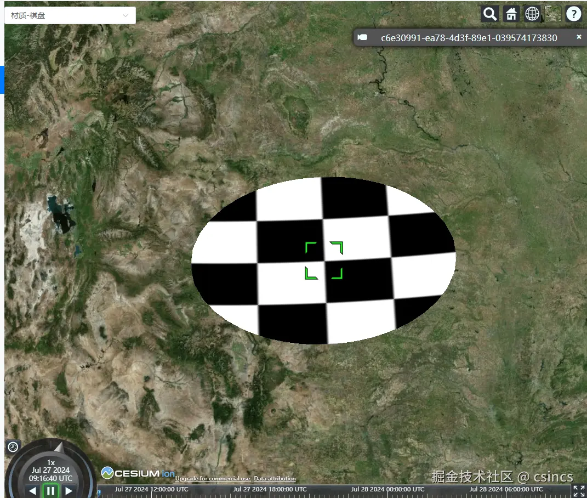Click the Jul 27 2024 date in animation widget
587x498 pixels.
point(50,470)
